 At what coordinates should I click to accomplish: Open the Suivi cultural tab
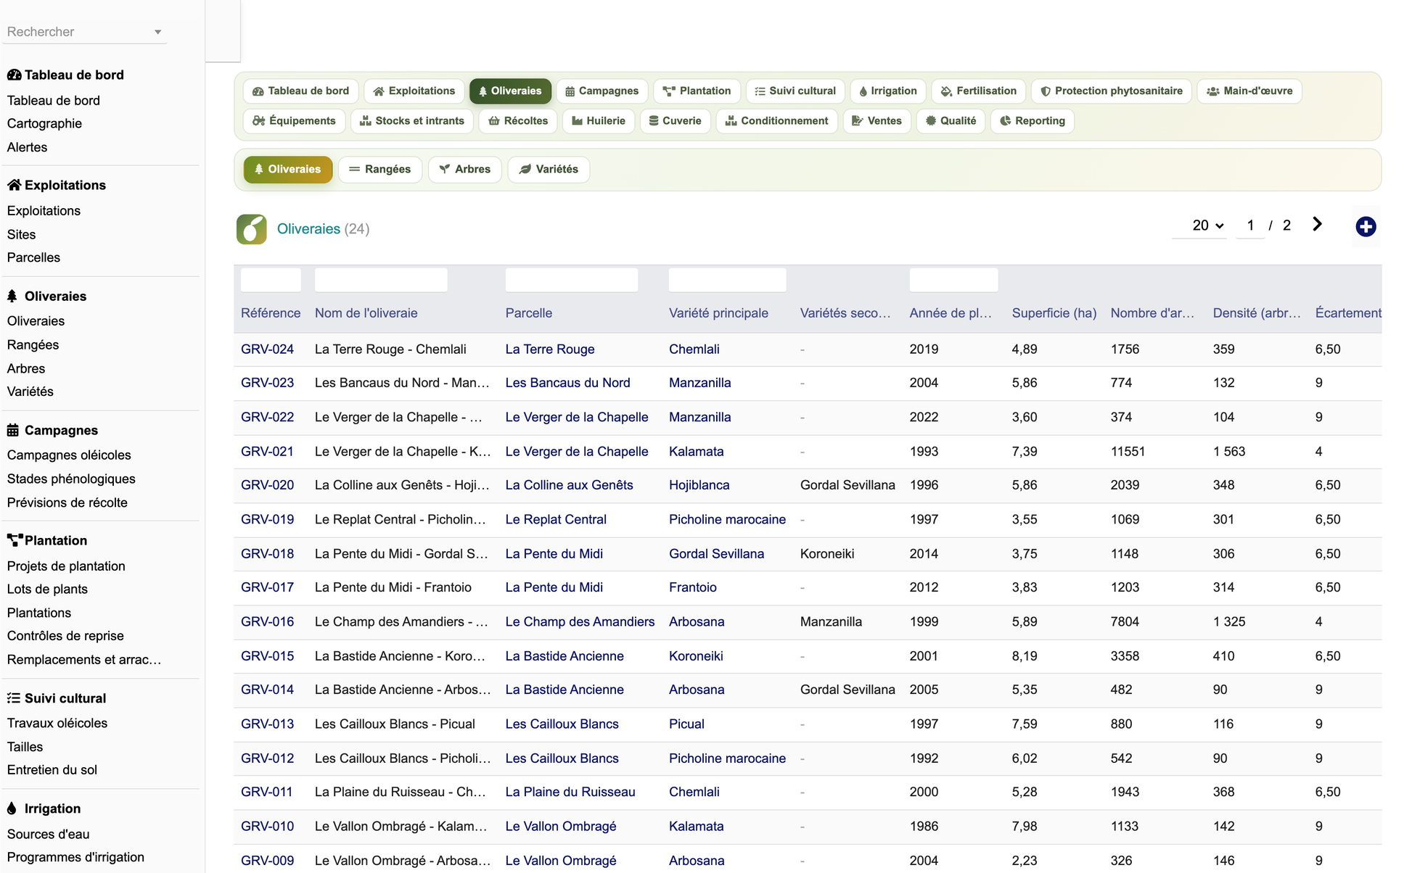pos(795,91)
